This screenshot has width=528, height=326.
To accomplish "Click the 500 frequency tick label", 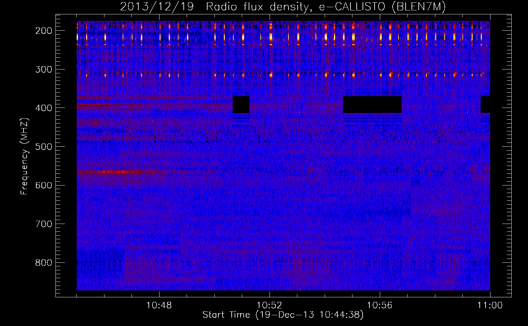I will [43, 147].
